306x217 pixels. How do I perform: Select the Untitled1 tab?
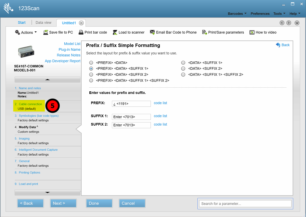(x=69, y=23)
